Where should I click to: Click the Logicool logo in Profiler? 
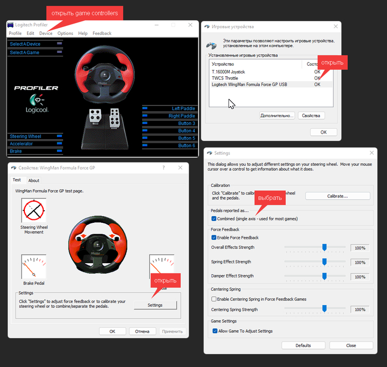[37, 103]
